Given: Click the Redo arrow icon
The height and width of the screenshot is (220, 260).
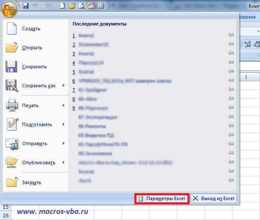Looking at the screenshot, I should point(49,6).
